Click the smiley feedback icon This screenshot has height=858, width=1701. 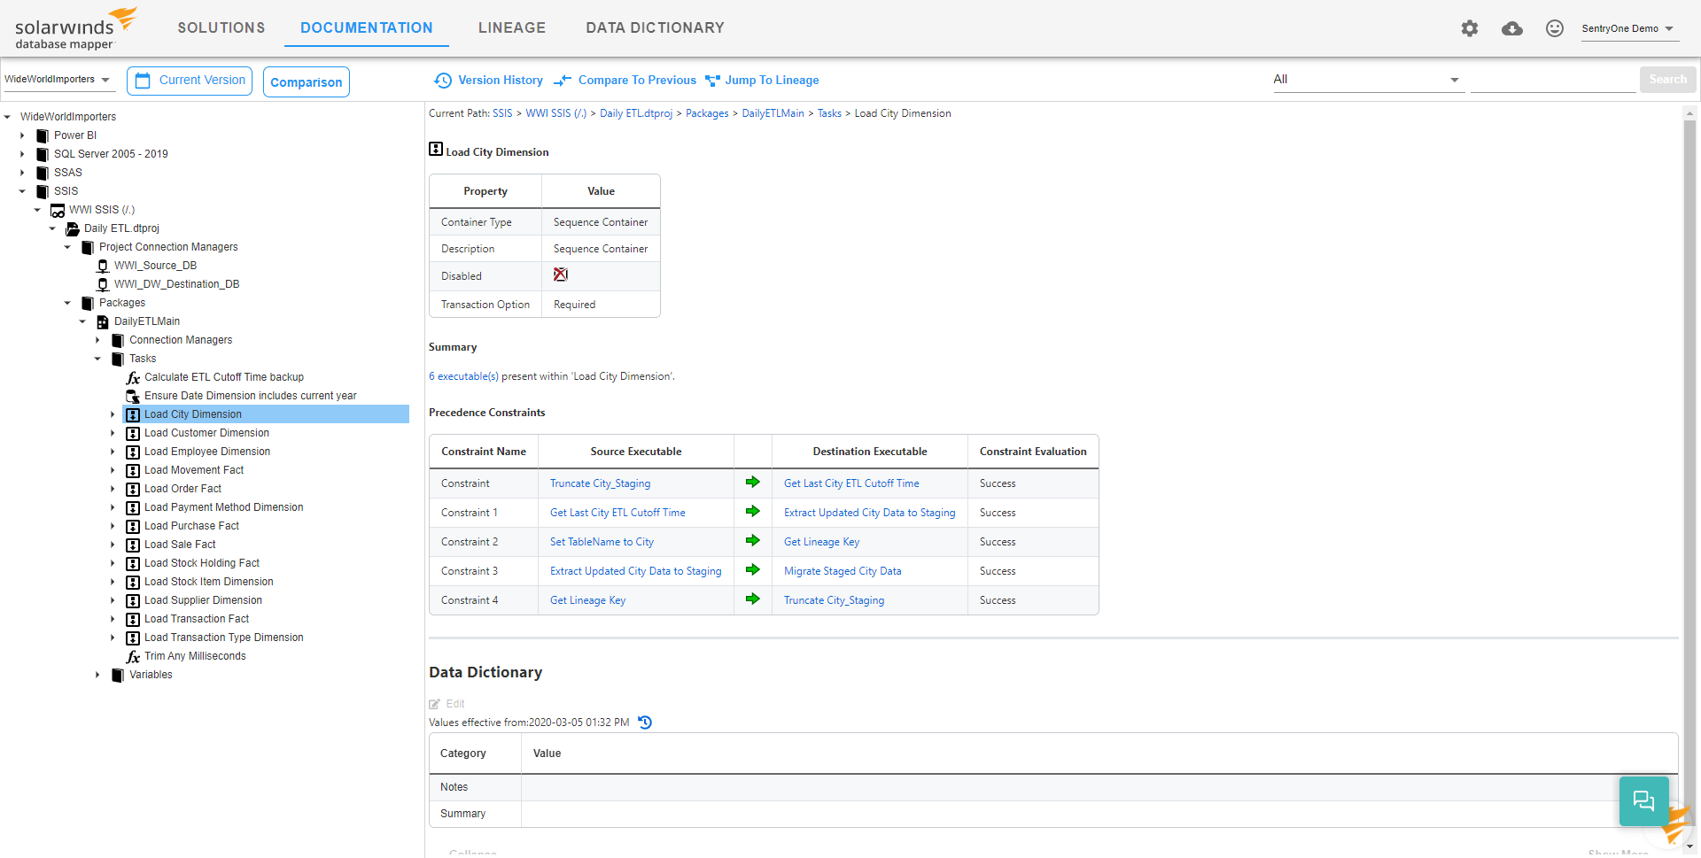[1555, 28]
